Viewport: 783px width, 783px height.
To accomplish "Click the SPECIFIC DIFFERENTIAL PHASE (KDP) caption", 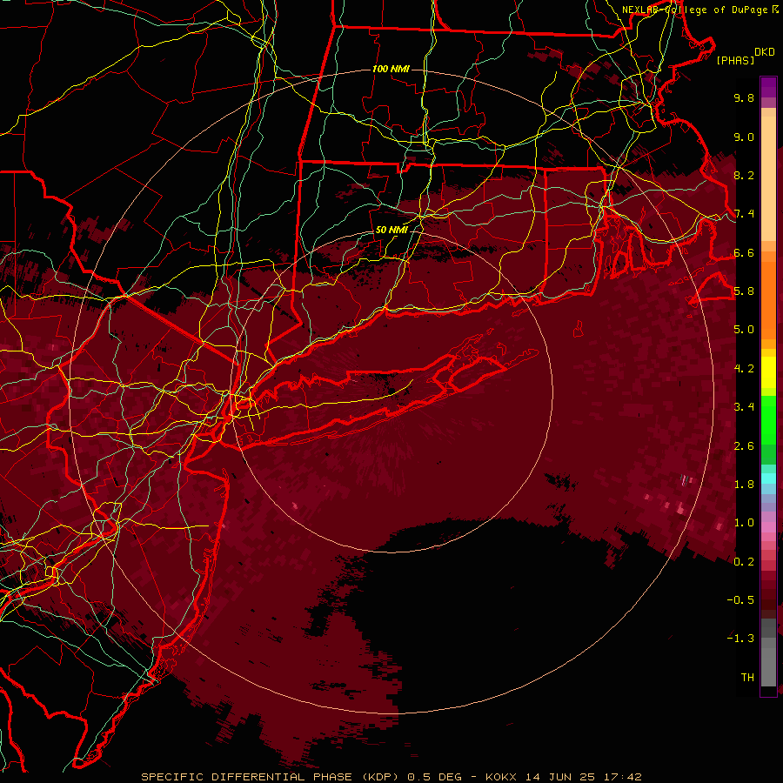I will click(x=270, y=777).
